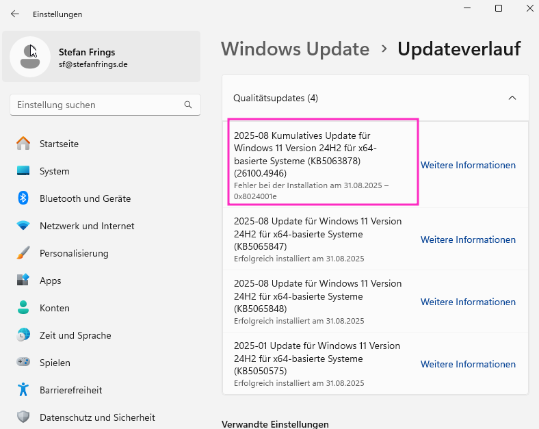Viewport: 539px width, 429px height.
Task: Open Weitere Informationen for KB5063878
Action: point(468,165)
